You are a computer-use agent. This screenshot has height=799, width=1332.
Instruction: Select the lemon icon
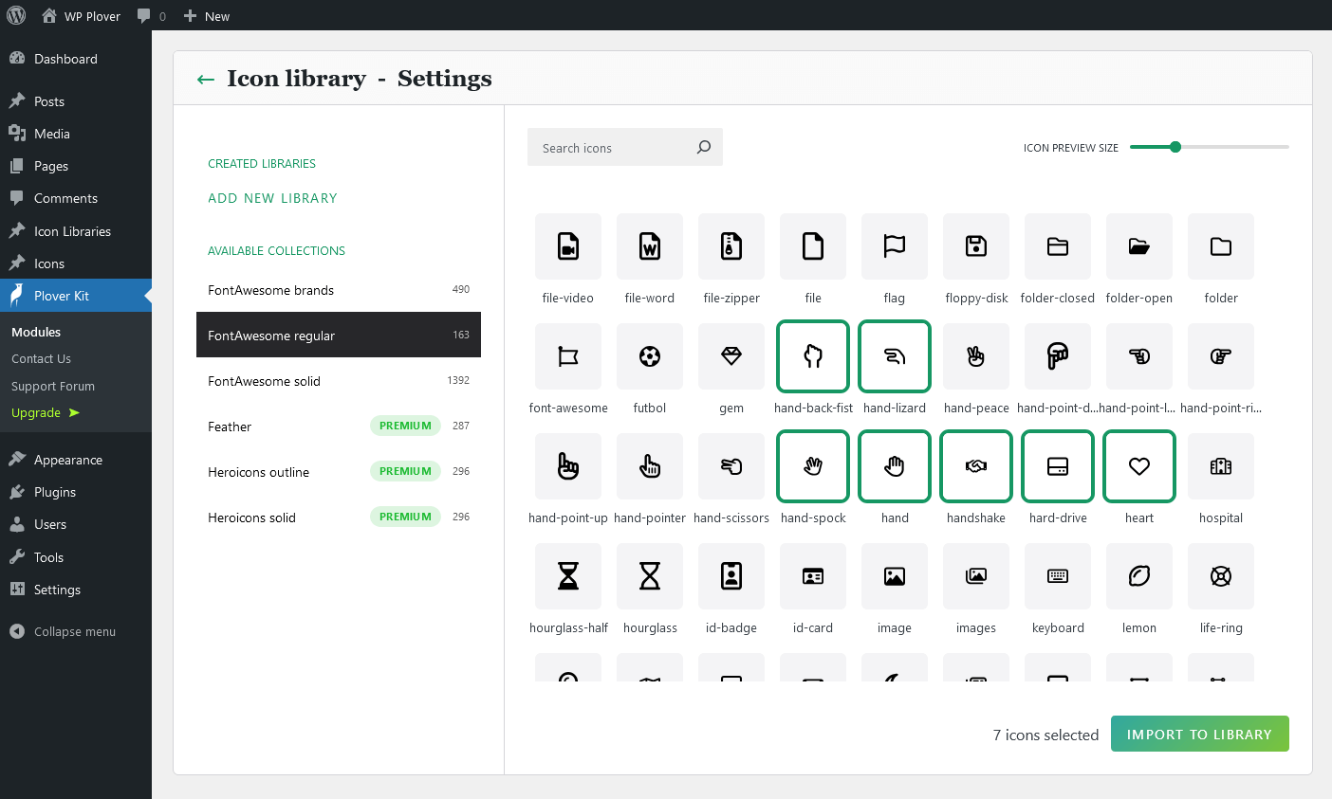click(1138, 576)
